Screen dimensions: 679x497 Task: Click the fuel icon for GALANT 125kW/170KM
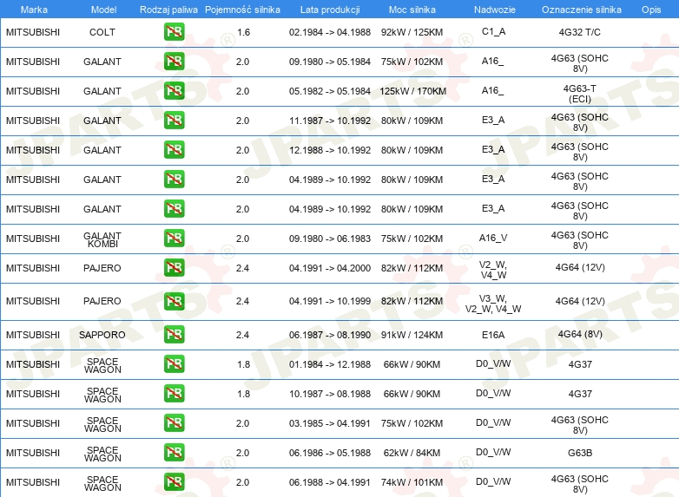174,91
